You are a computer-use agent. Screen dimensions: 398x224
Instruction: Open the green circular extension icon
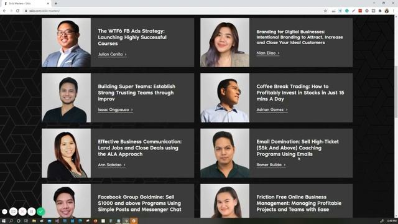[347, 11]
